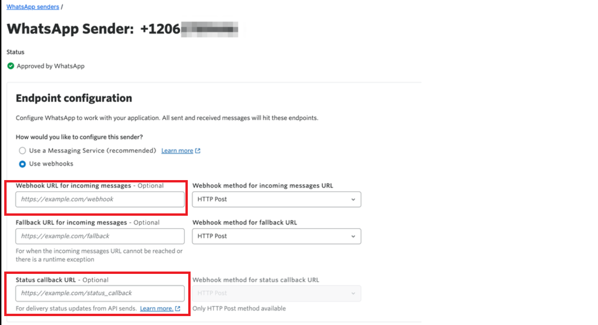Click external link icon beside status callback Learn more
The width and height of the screenshot is (598, 325).
(x=177, y=309)
